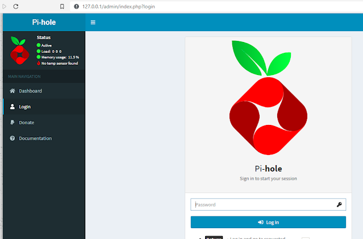
Task: Click the small Pi-hole logo in sidebar
Action: pos(19,51)
